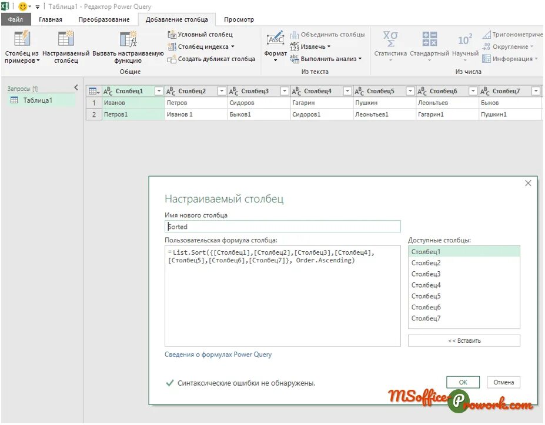Viewport: 545px width, 425px height.
Task: Select Столбец2 in available columns list
Action: tap(464, 263)
